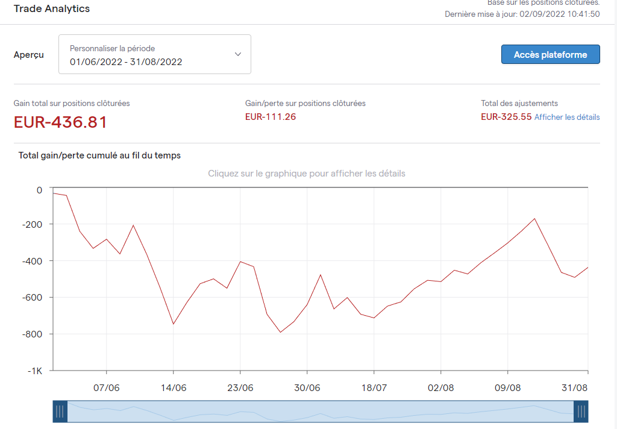
Task: Click the -1K y-axis label
Action: point(34,371)
